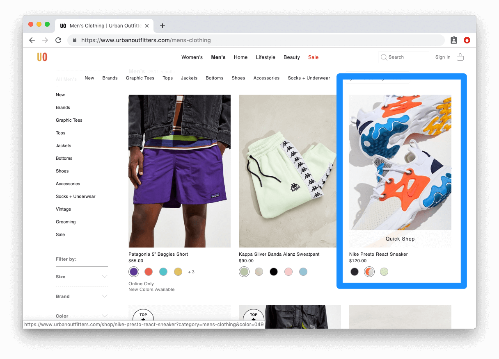This screenshot has width=499, height=359.
Task: Select black Nike Presto swatch
Action: 355,272
